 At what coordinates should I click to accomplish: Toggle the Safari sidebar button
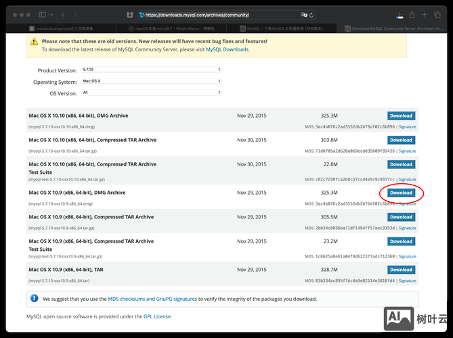[x=42, y=14]
